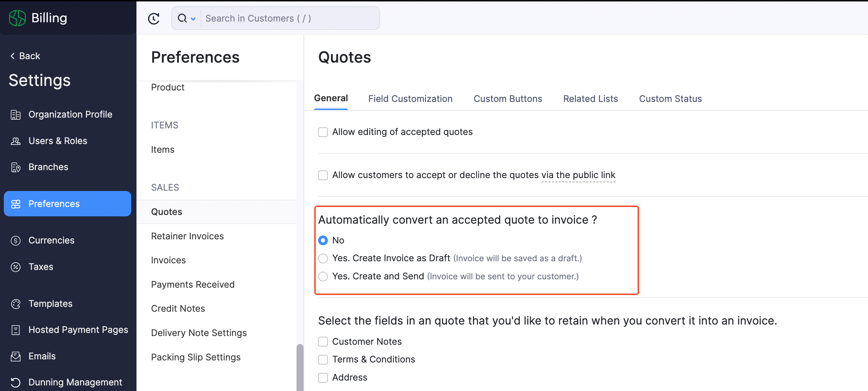Enable Allow editing of accepted quotes
The height and width of the screenshot is (391, 868).
323,132
